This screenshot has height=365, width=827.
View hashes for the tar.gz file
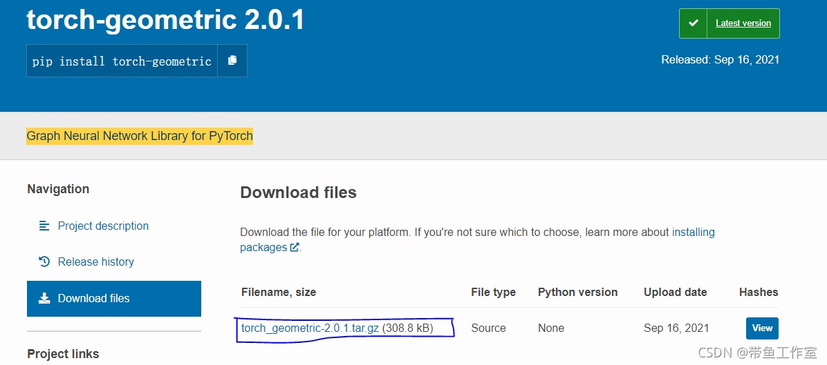pos(762,328)
